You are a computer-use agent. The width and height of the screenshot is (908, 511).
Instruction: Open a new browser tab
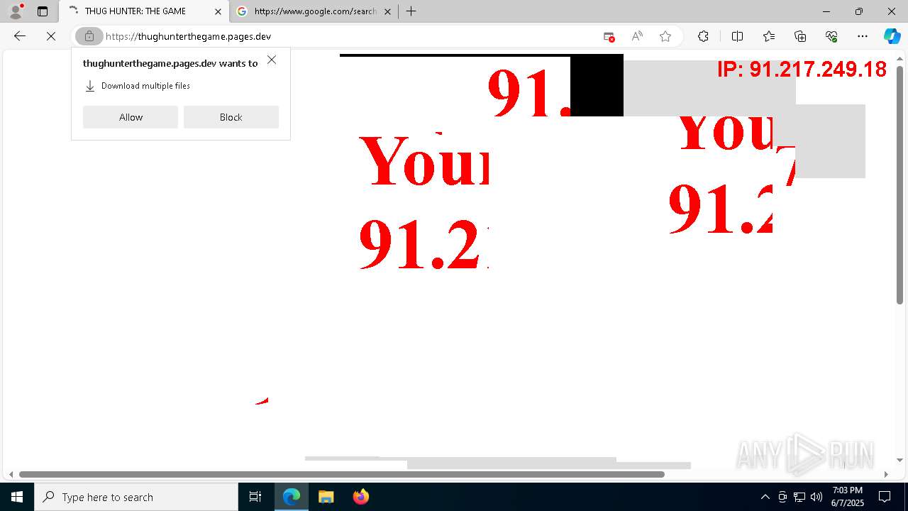411,11
